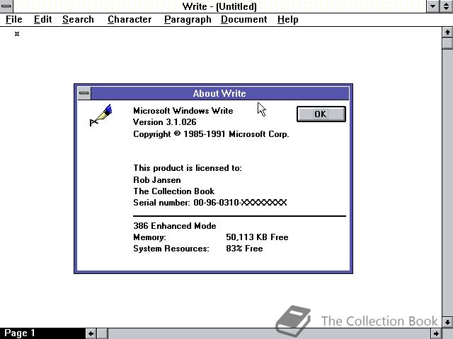
Task: Click the vertical scrollbar down arrow
Action: pos(447,322)
